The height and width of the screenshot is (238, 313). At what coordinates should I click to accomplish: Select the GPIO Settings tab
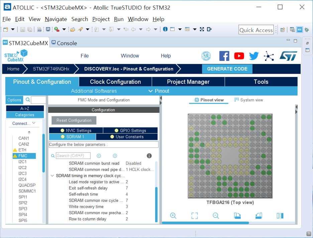point(130,131)
